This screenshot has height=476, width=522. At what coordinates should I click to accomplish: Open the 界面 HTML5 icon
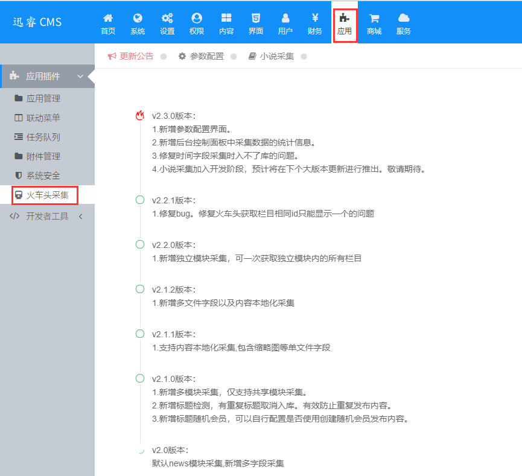pyautogui.click(x=256, y=18)
